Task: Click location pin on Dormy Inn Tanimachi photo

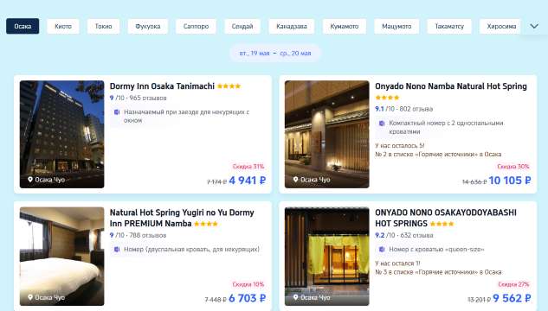Action: click(30, 180)
